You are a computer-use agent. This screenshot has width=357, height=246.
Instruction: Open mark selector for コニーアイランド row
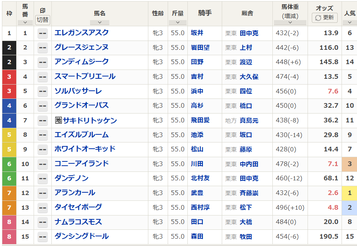tap(42, 164)
